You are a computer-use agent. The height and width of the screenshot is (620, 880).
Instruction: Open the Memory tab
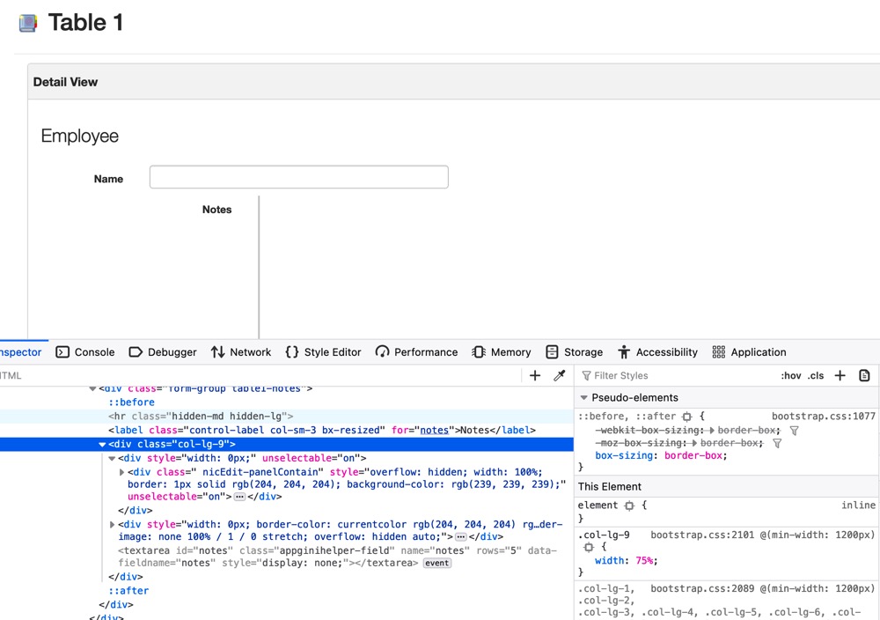click(502, 352)
